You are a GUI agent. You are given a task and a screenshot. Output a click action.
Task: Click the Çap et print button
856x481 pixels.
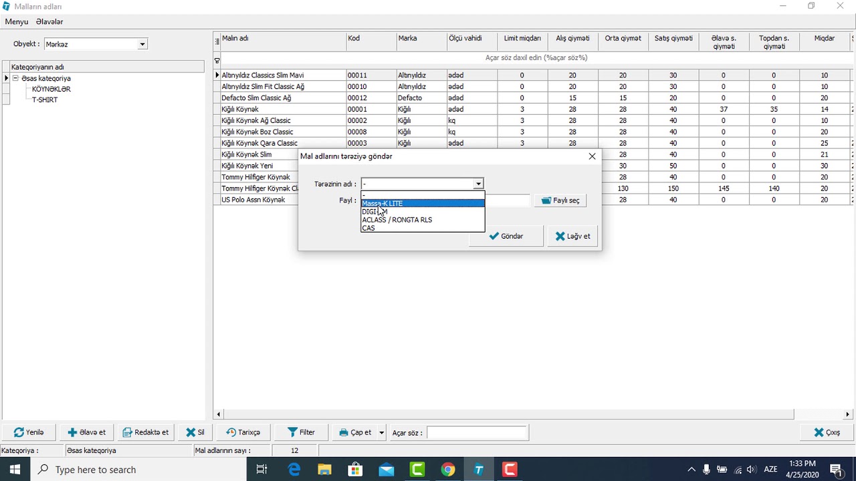[354, 432]
